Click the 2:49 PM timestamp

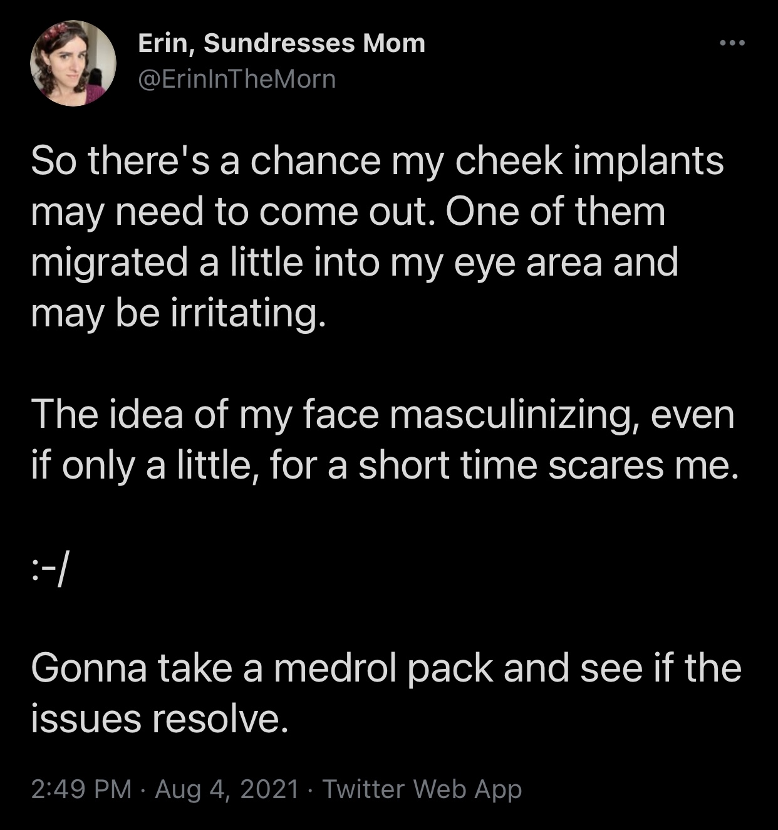click(x=81, y=789)
